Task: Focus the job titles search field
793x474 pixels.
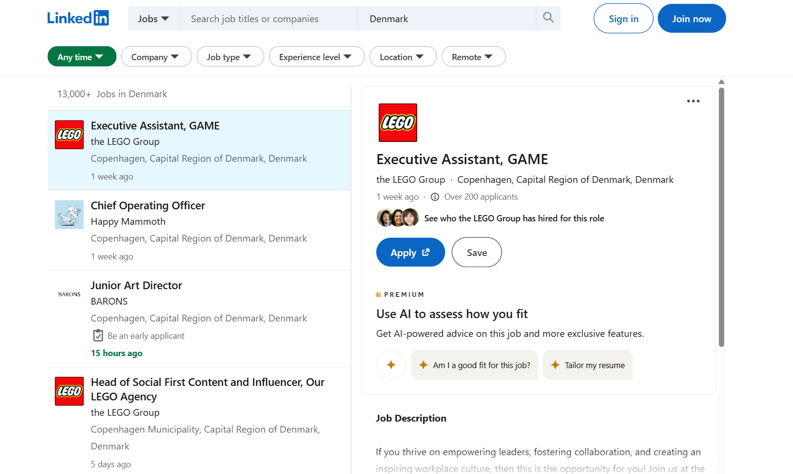Action: pyautogui.click(x=269, y=19)
